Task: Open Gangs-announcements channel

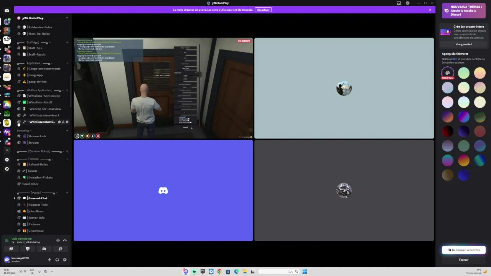Action: coord(43,69)
